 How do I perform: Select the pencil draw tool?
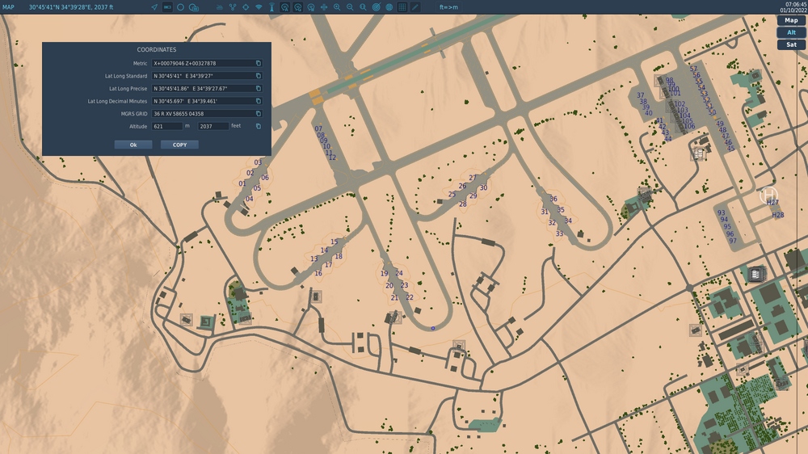click(415, 7)
